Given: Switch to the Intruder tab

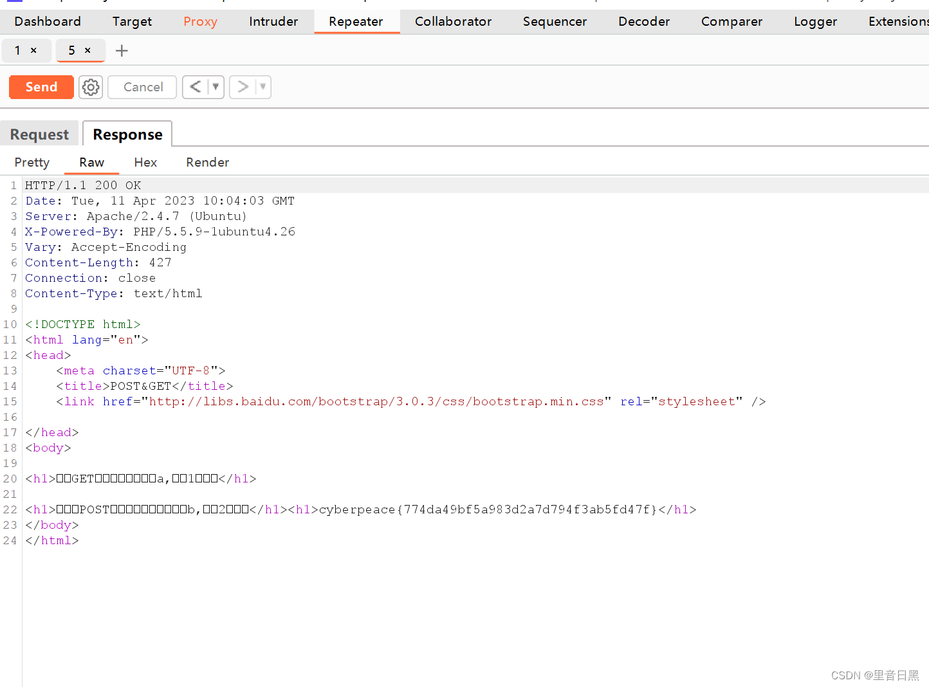Looking at the screenshot, I should [x=273, y=21].
